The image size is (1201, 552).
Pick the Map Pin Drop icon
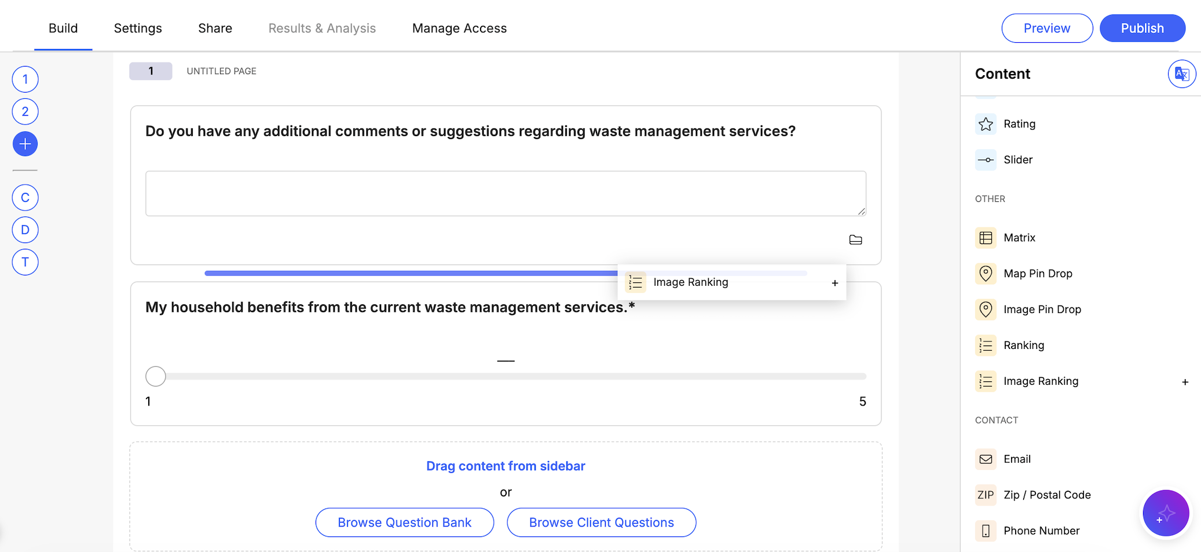point(986,274)
